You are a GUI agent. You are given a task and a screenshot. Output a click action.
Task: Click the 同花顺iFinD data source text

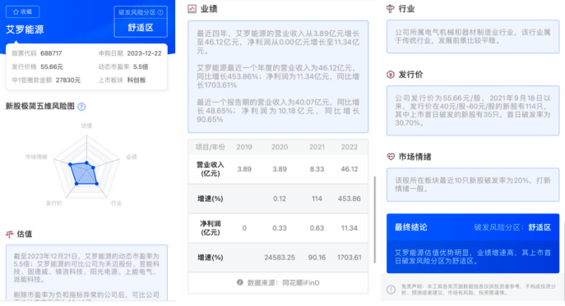301,283
